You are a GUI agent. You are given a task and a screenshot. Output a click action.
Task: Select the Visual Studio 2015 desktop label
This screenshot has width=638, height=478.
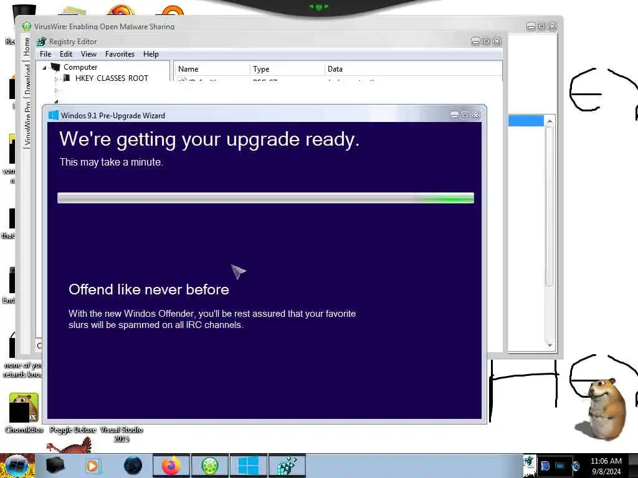tap(121, 434)
